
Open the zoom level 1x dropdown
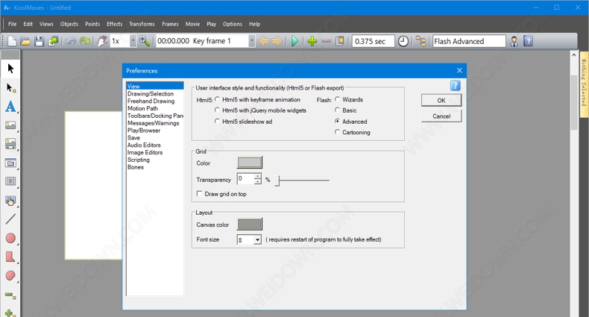(133, 41)
